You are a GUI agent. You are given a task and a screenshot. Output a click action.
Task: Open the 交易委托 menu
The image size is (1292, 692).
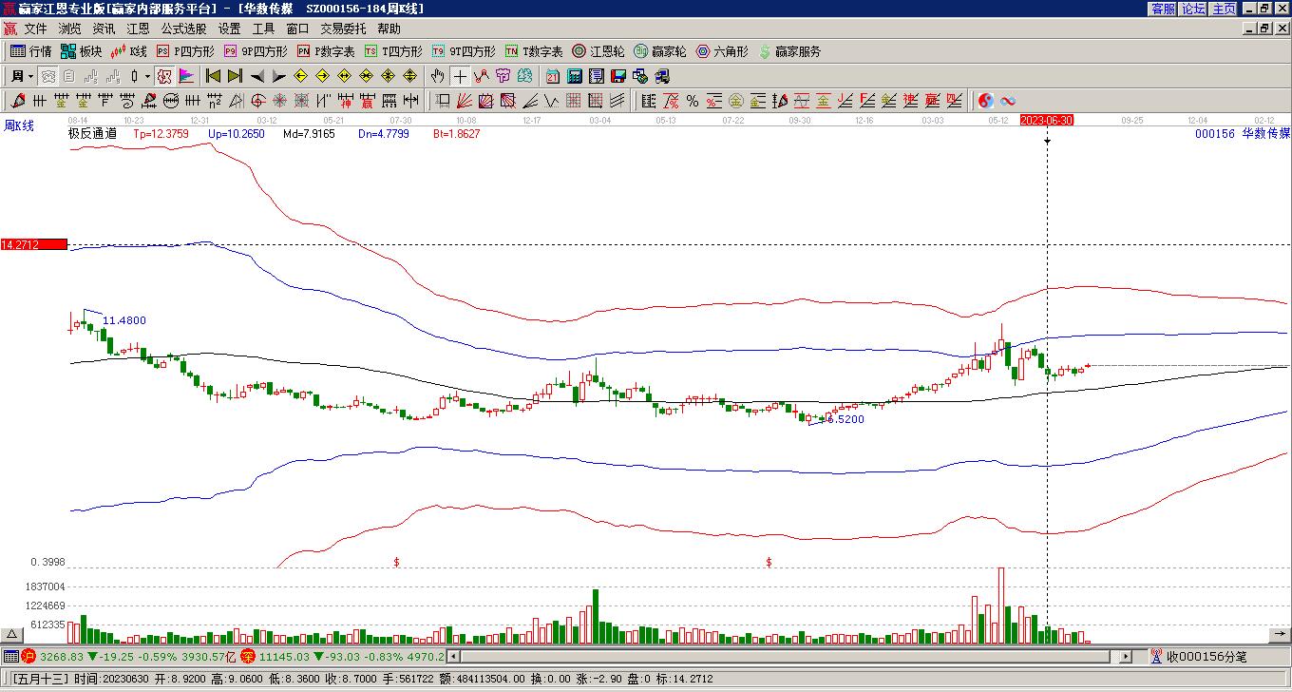click(344, 29)
